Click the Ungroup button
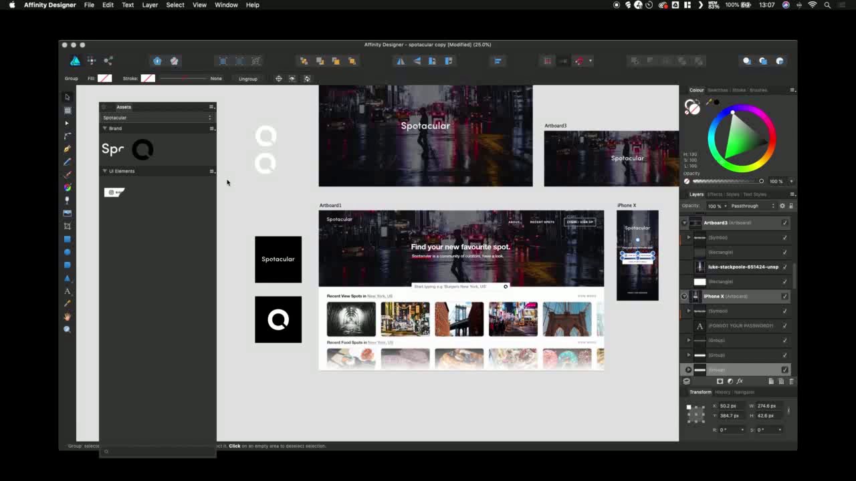This screenshot has height=481, width=856. point(248,79)
